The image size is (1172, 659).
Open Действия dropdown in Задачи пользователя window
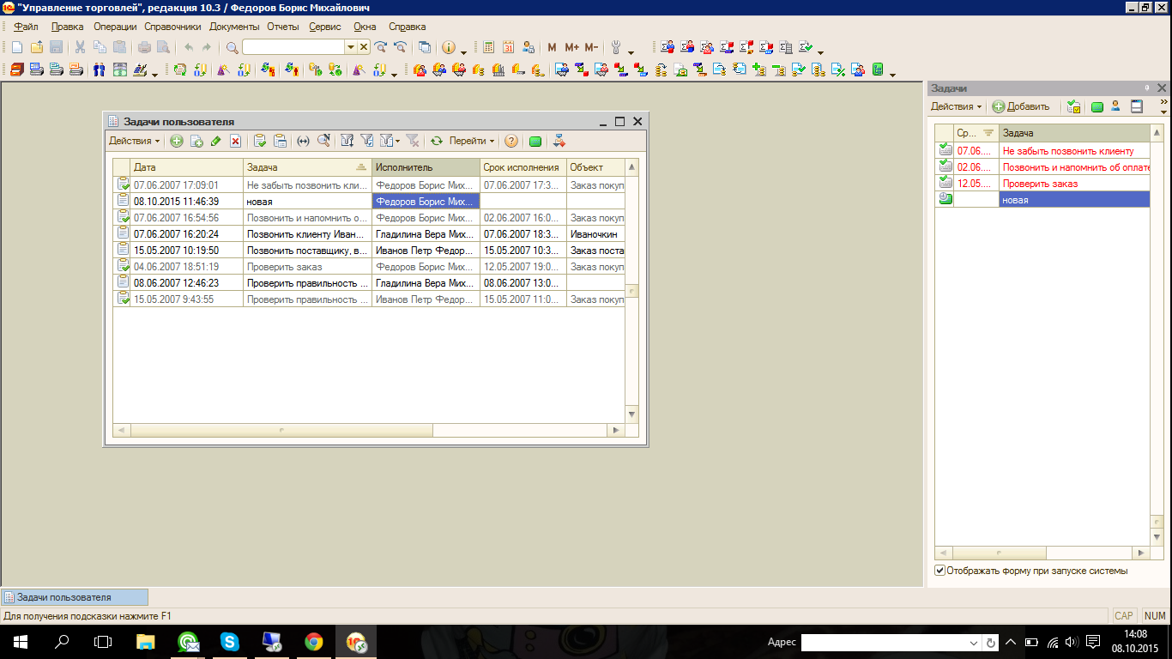pos(134,141)
